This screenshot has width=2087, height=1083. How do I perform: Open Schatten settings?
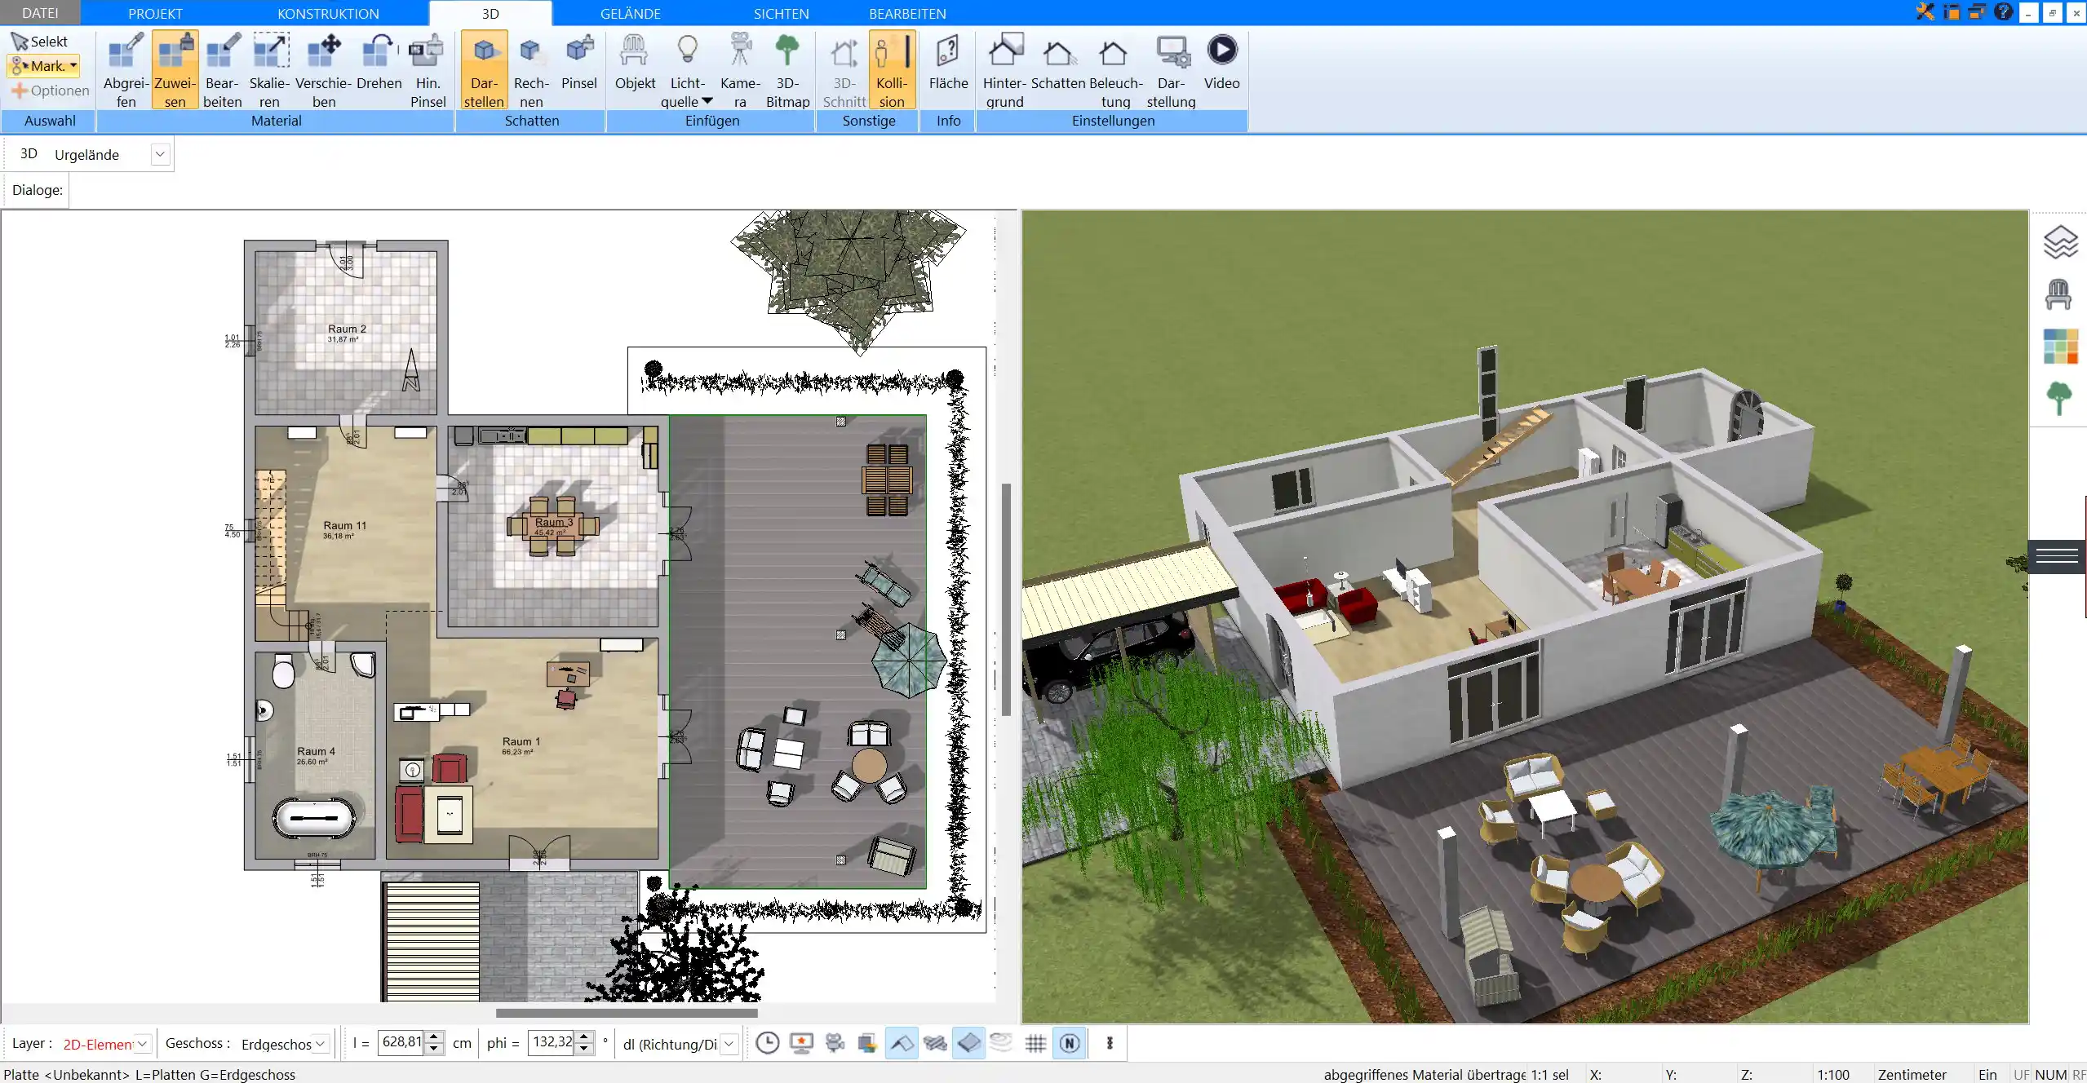click(x=1058, y=62)
